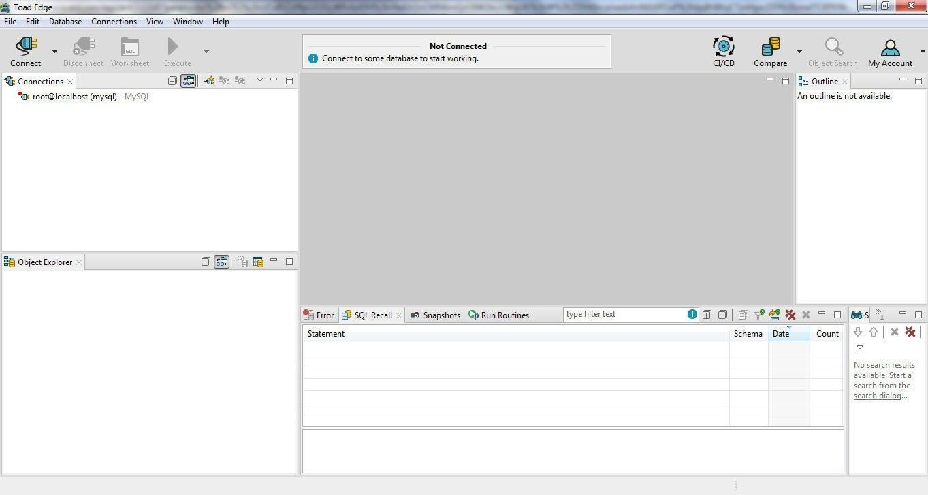
Task: Click the disconnect icon in Connections panel toolbar
Action: pyautogui.click(x=240, y=81)
